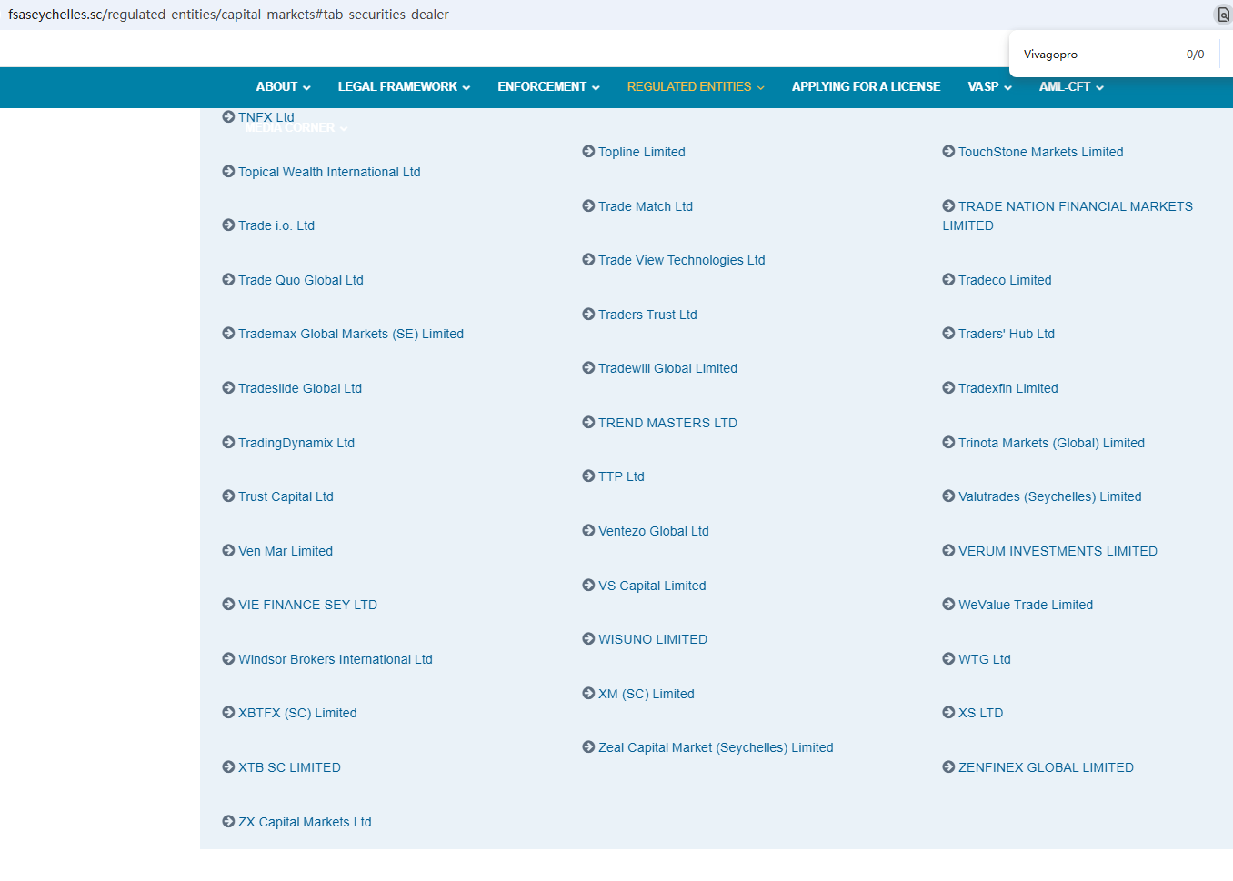
Task: Click the find-in-page search field with Vivagopro
Action: 1091,55
